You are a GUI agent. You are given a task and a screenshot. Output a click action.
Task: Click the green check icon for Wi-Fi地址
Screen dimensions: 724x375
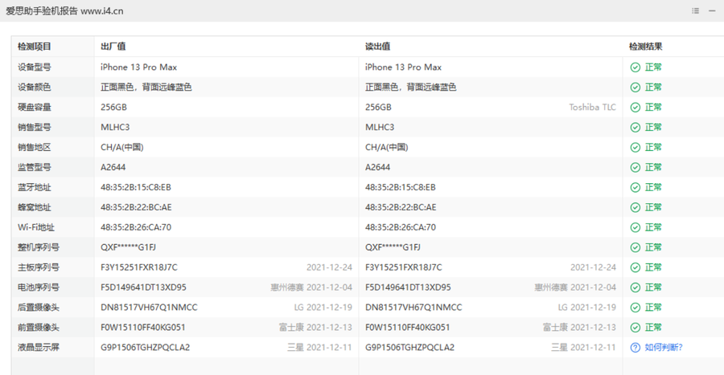(636, 227)
